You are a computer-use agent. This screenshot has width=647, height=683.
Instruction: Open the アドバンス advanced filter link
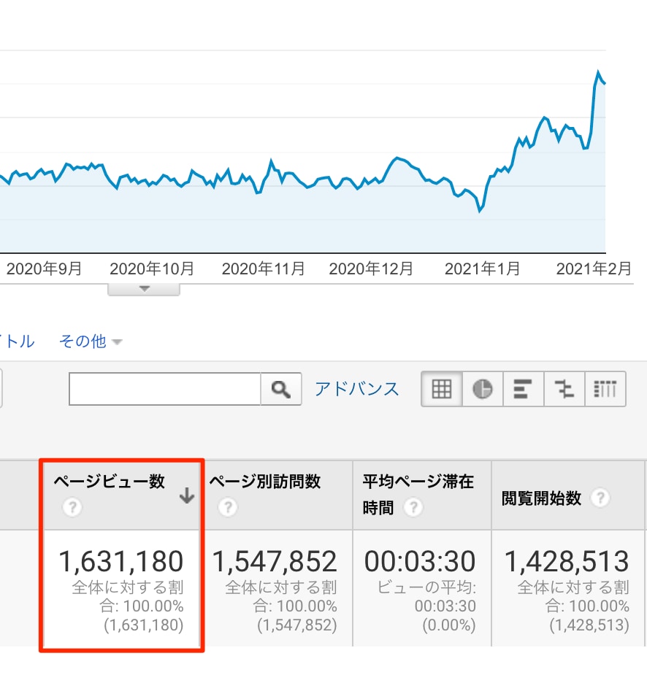click(356, 388)
